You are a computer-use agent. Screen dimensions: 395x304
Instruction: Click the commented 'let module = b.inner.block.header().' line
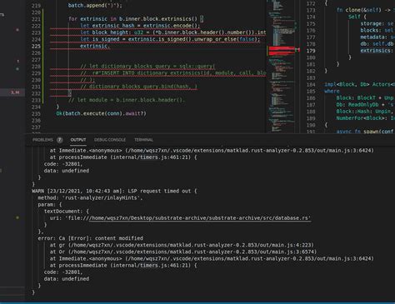(127, 100)
